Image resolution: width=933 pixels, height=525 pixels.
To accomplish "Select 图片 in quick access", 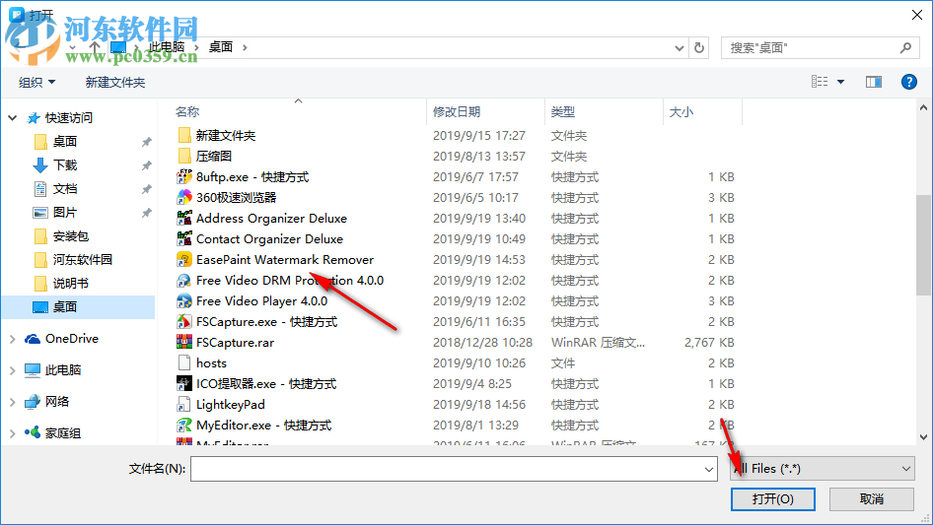I will [65, 212].
